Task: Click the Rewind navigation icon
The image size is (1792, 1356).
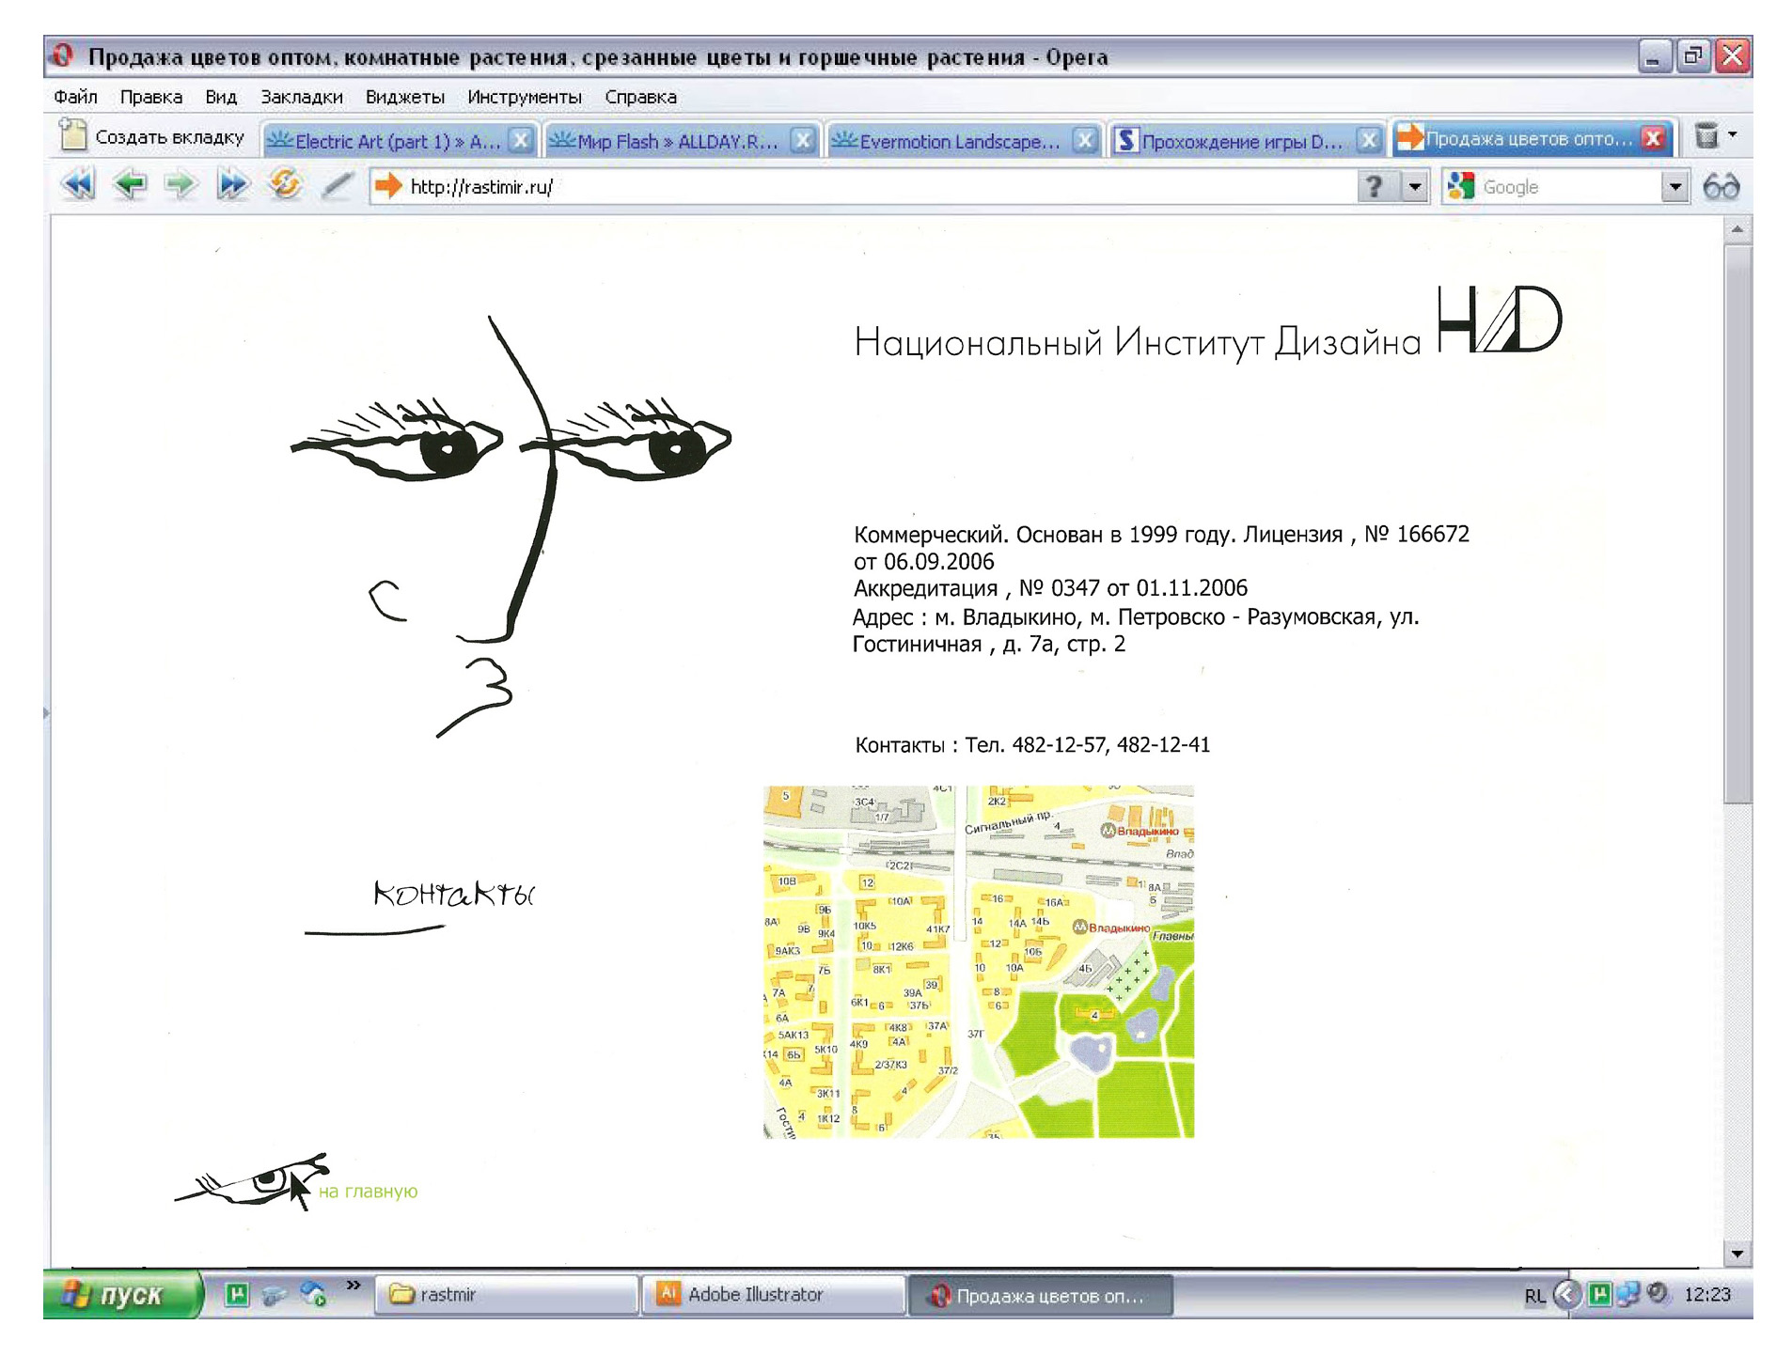Action: pyautogui.click(x=78, y=185)
